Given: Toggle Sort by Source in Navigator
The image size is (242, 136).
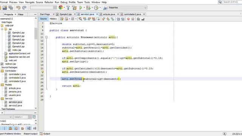Looking at the screenshot, I should (x=35, y=128).
